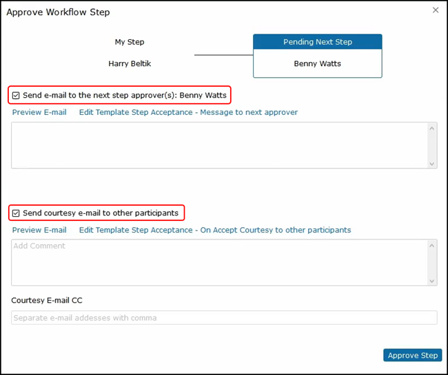448x375 pixels.
Task: Edit Template Step Acceptance Message to next approver
Action: 188,112
